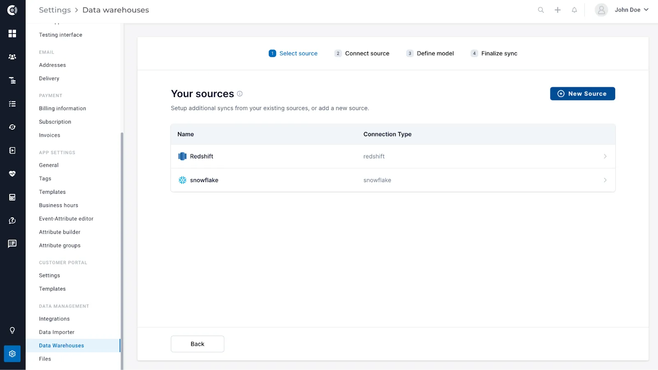
Task: Open Data Importer in settings menu
Action: 57,332
